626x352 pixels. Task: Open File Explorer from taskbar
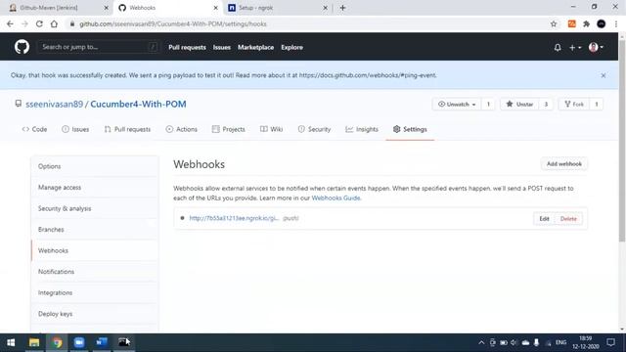(34, 342)
